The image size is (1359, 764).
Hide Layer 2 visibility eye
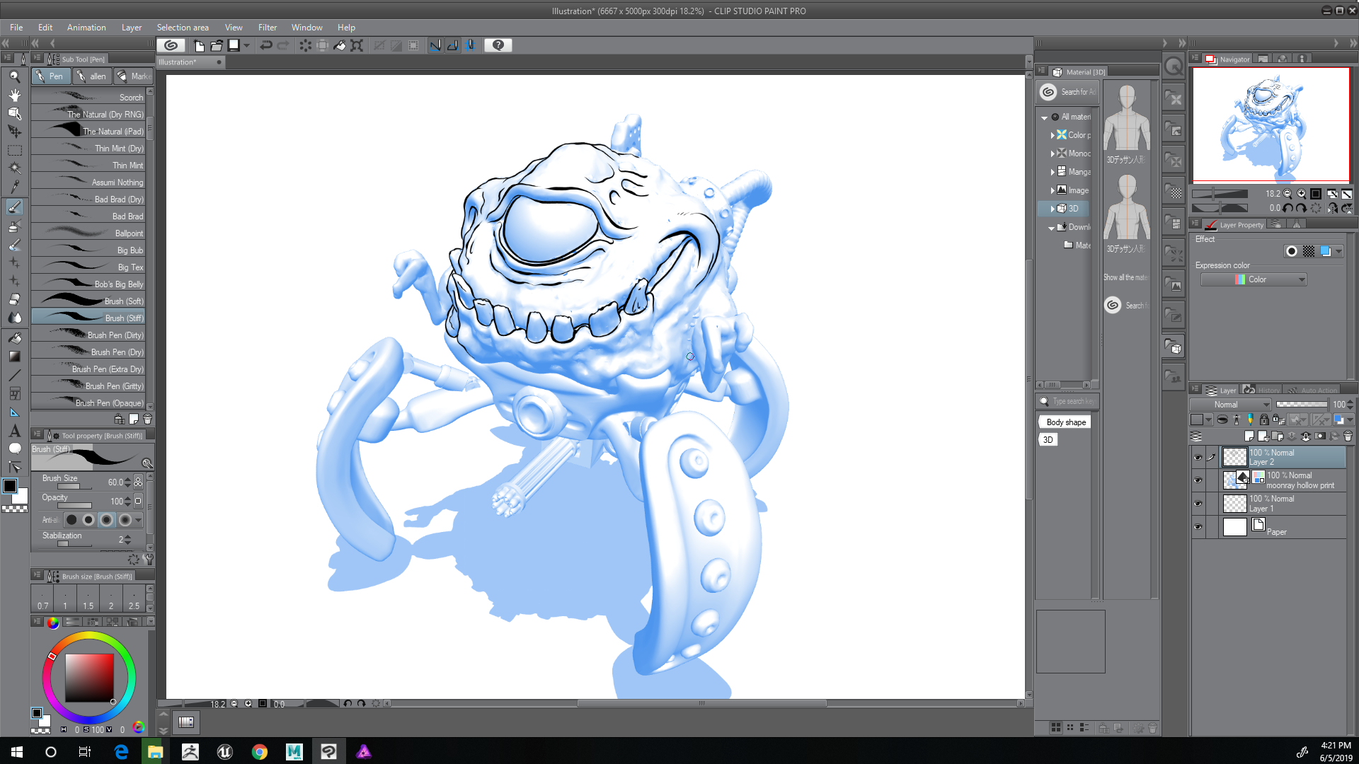[1198, 458]
